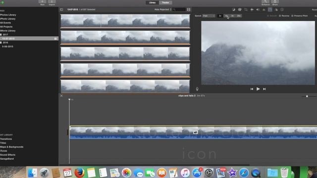The width and height of the screenshot is (317, 178).
Task: Select the 2x speed option
Action: tap(220, 16)
